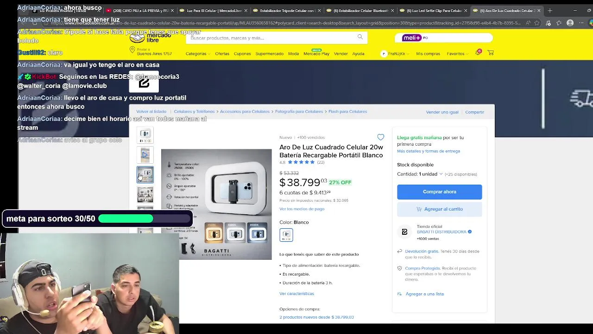Click the verified badge next to Bagatti Distribuidora
The width and height of the screenshot is (593, 334).
470,231
